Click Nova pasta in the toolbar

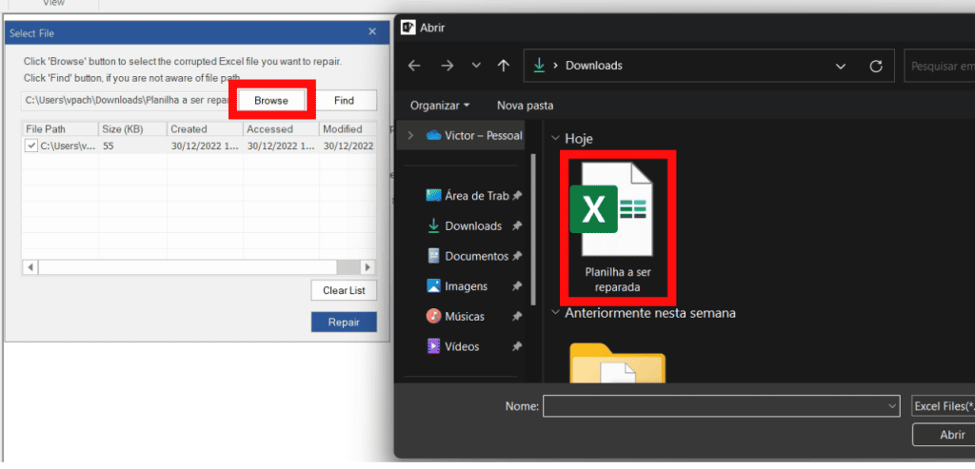click(525, 105)
